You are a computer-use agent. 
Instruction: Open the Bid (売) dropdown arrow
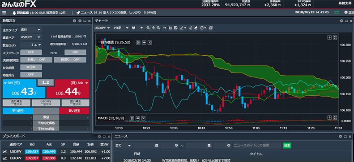pyautogui.click(x=5, y=83)
